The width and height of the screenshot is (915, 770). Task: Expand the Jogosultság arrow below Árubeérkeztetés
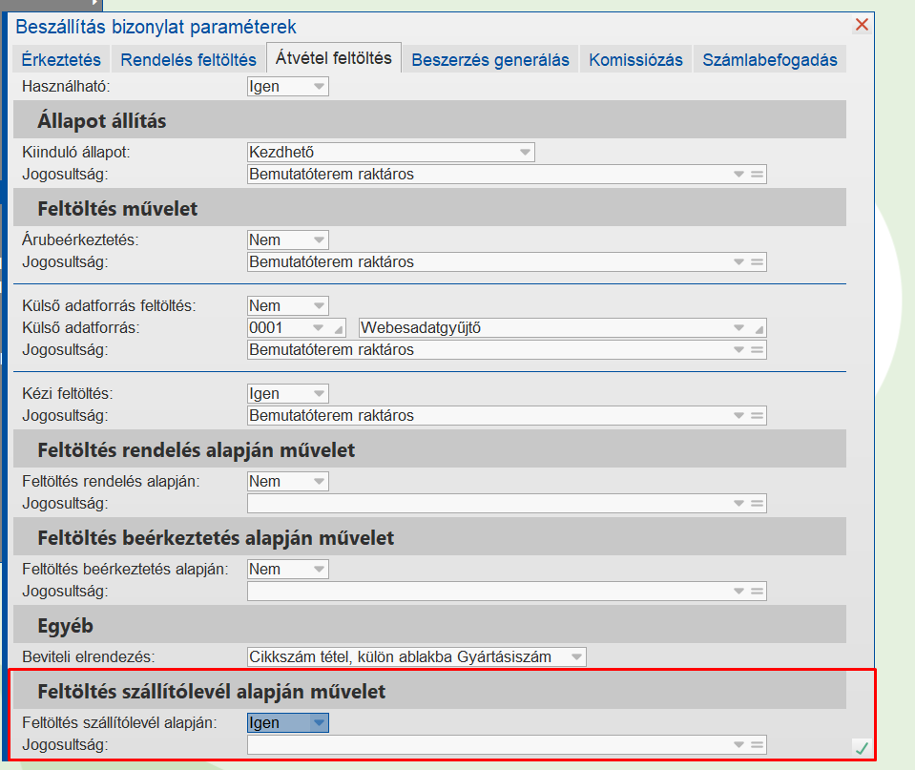click(x=738, y=262)
